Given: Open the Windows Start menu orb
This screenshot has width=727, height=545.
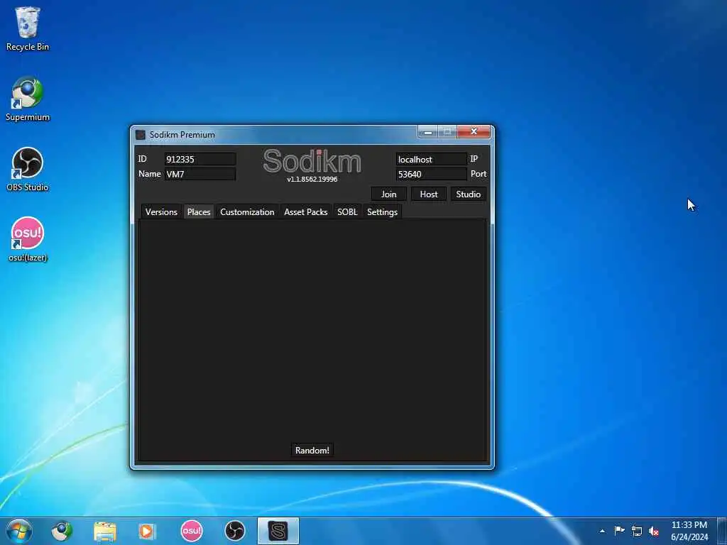Looking at the screenshot, I should (18, 531).
